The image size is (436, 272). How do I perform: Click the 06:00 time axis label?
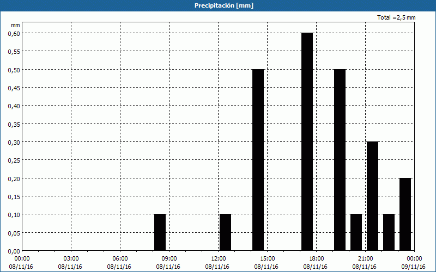[120, 259]
